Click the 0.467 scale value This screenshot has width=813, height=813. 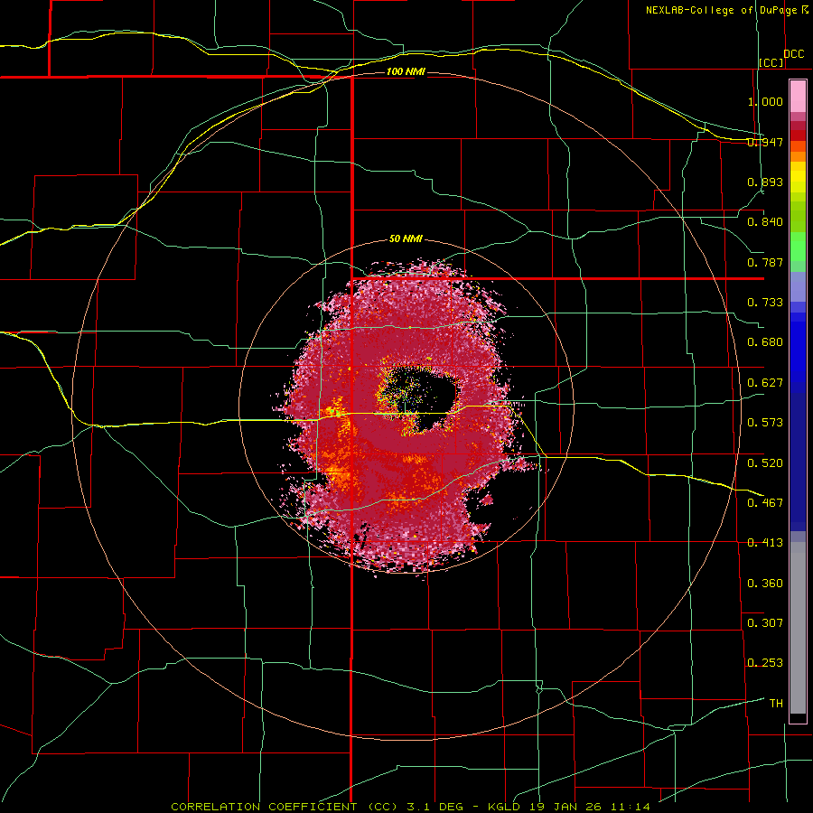pos(765,503)
